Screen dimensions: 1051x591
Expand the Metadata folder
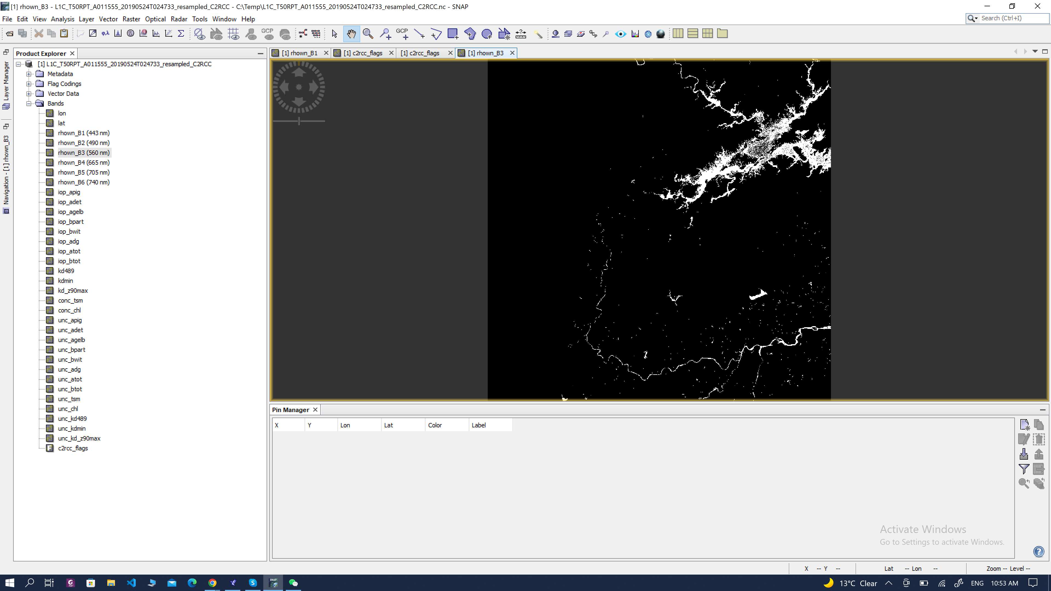coord(28,74)
